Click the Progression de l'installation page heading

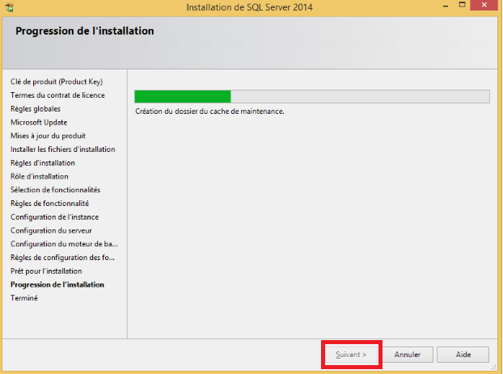(85, 31)
